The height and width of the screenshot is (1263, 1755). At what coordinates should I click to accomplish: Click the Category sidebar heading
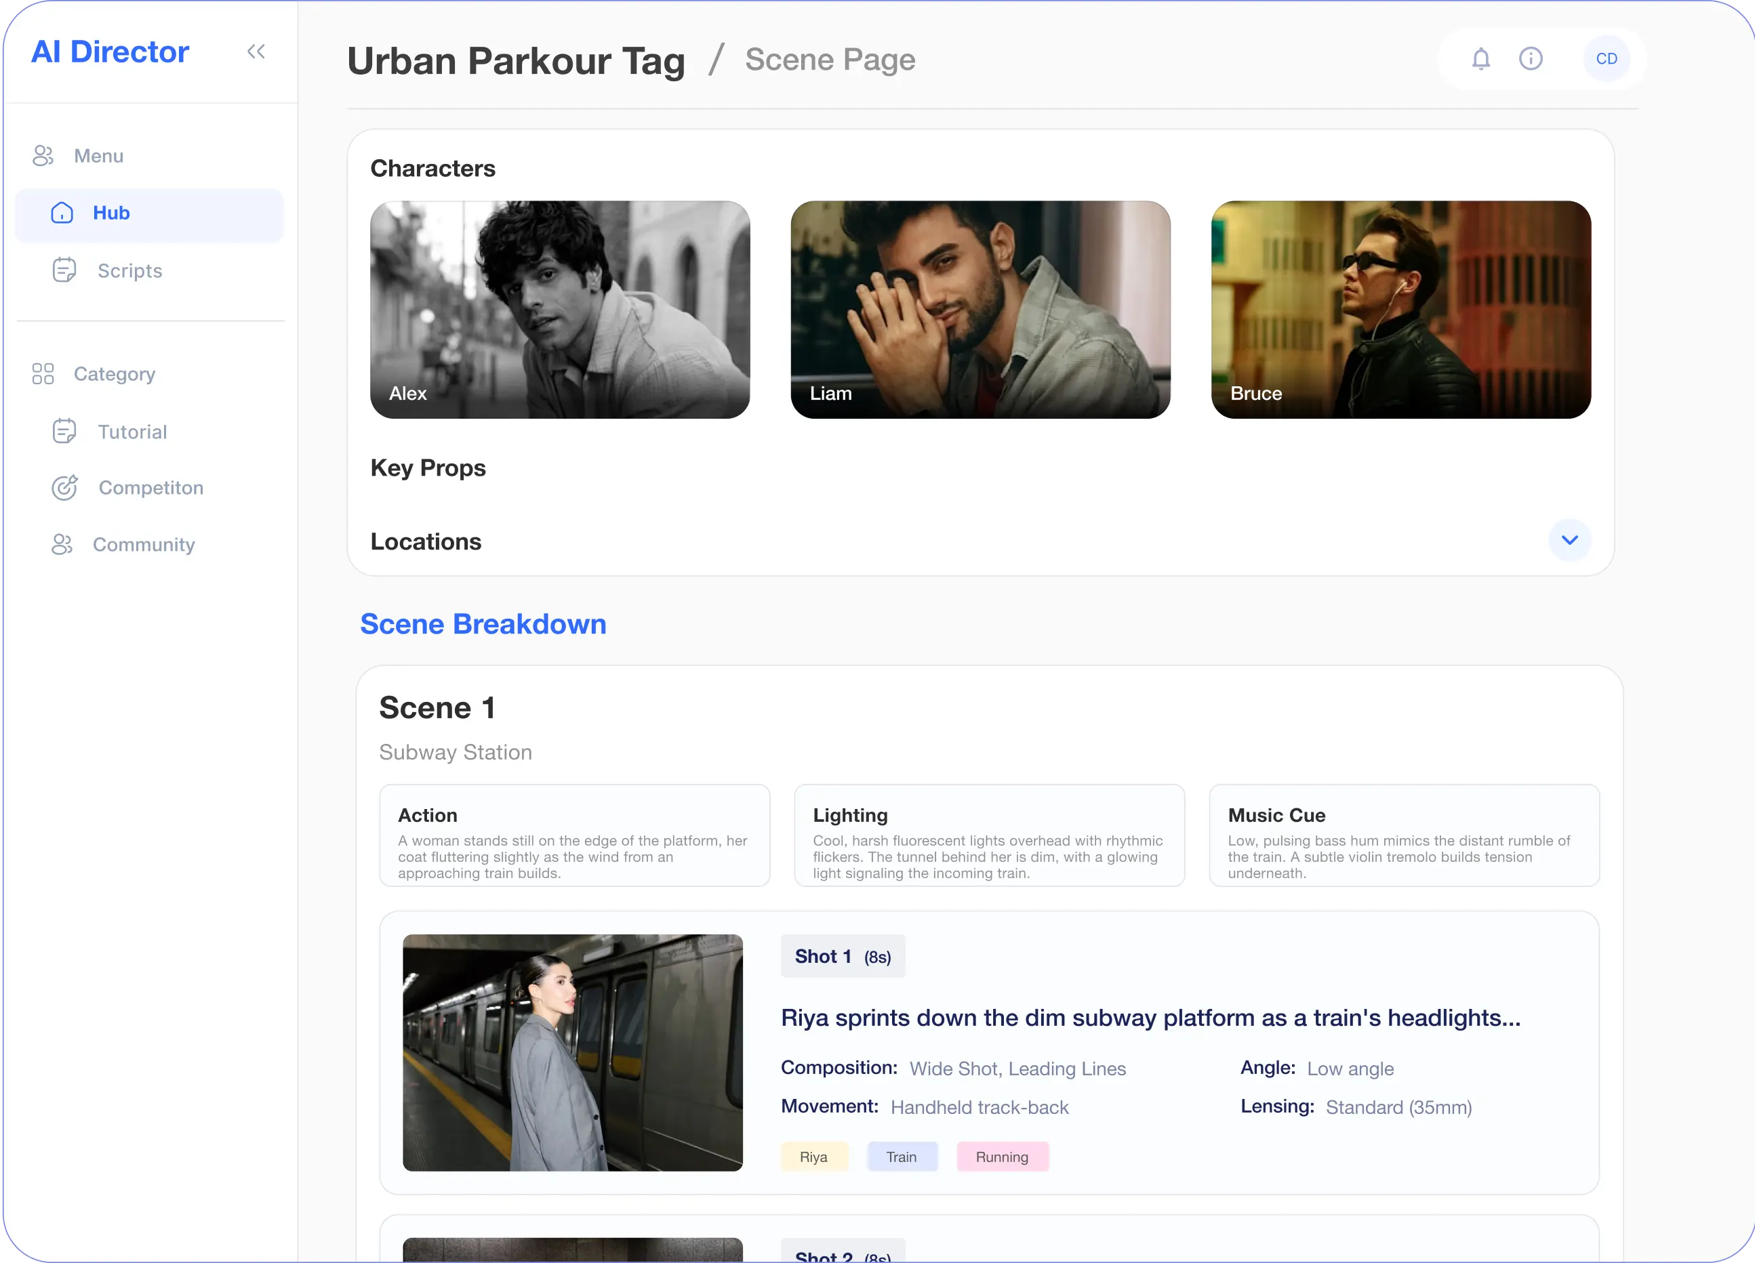tap(115, 374)
